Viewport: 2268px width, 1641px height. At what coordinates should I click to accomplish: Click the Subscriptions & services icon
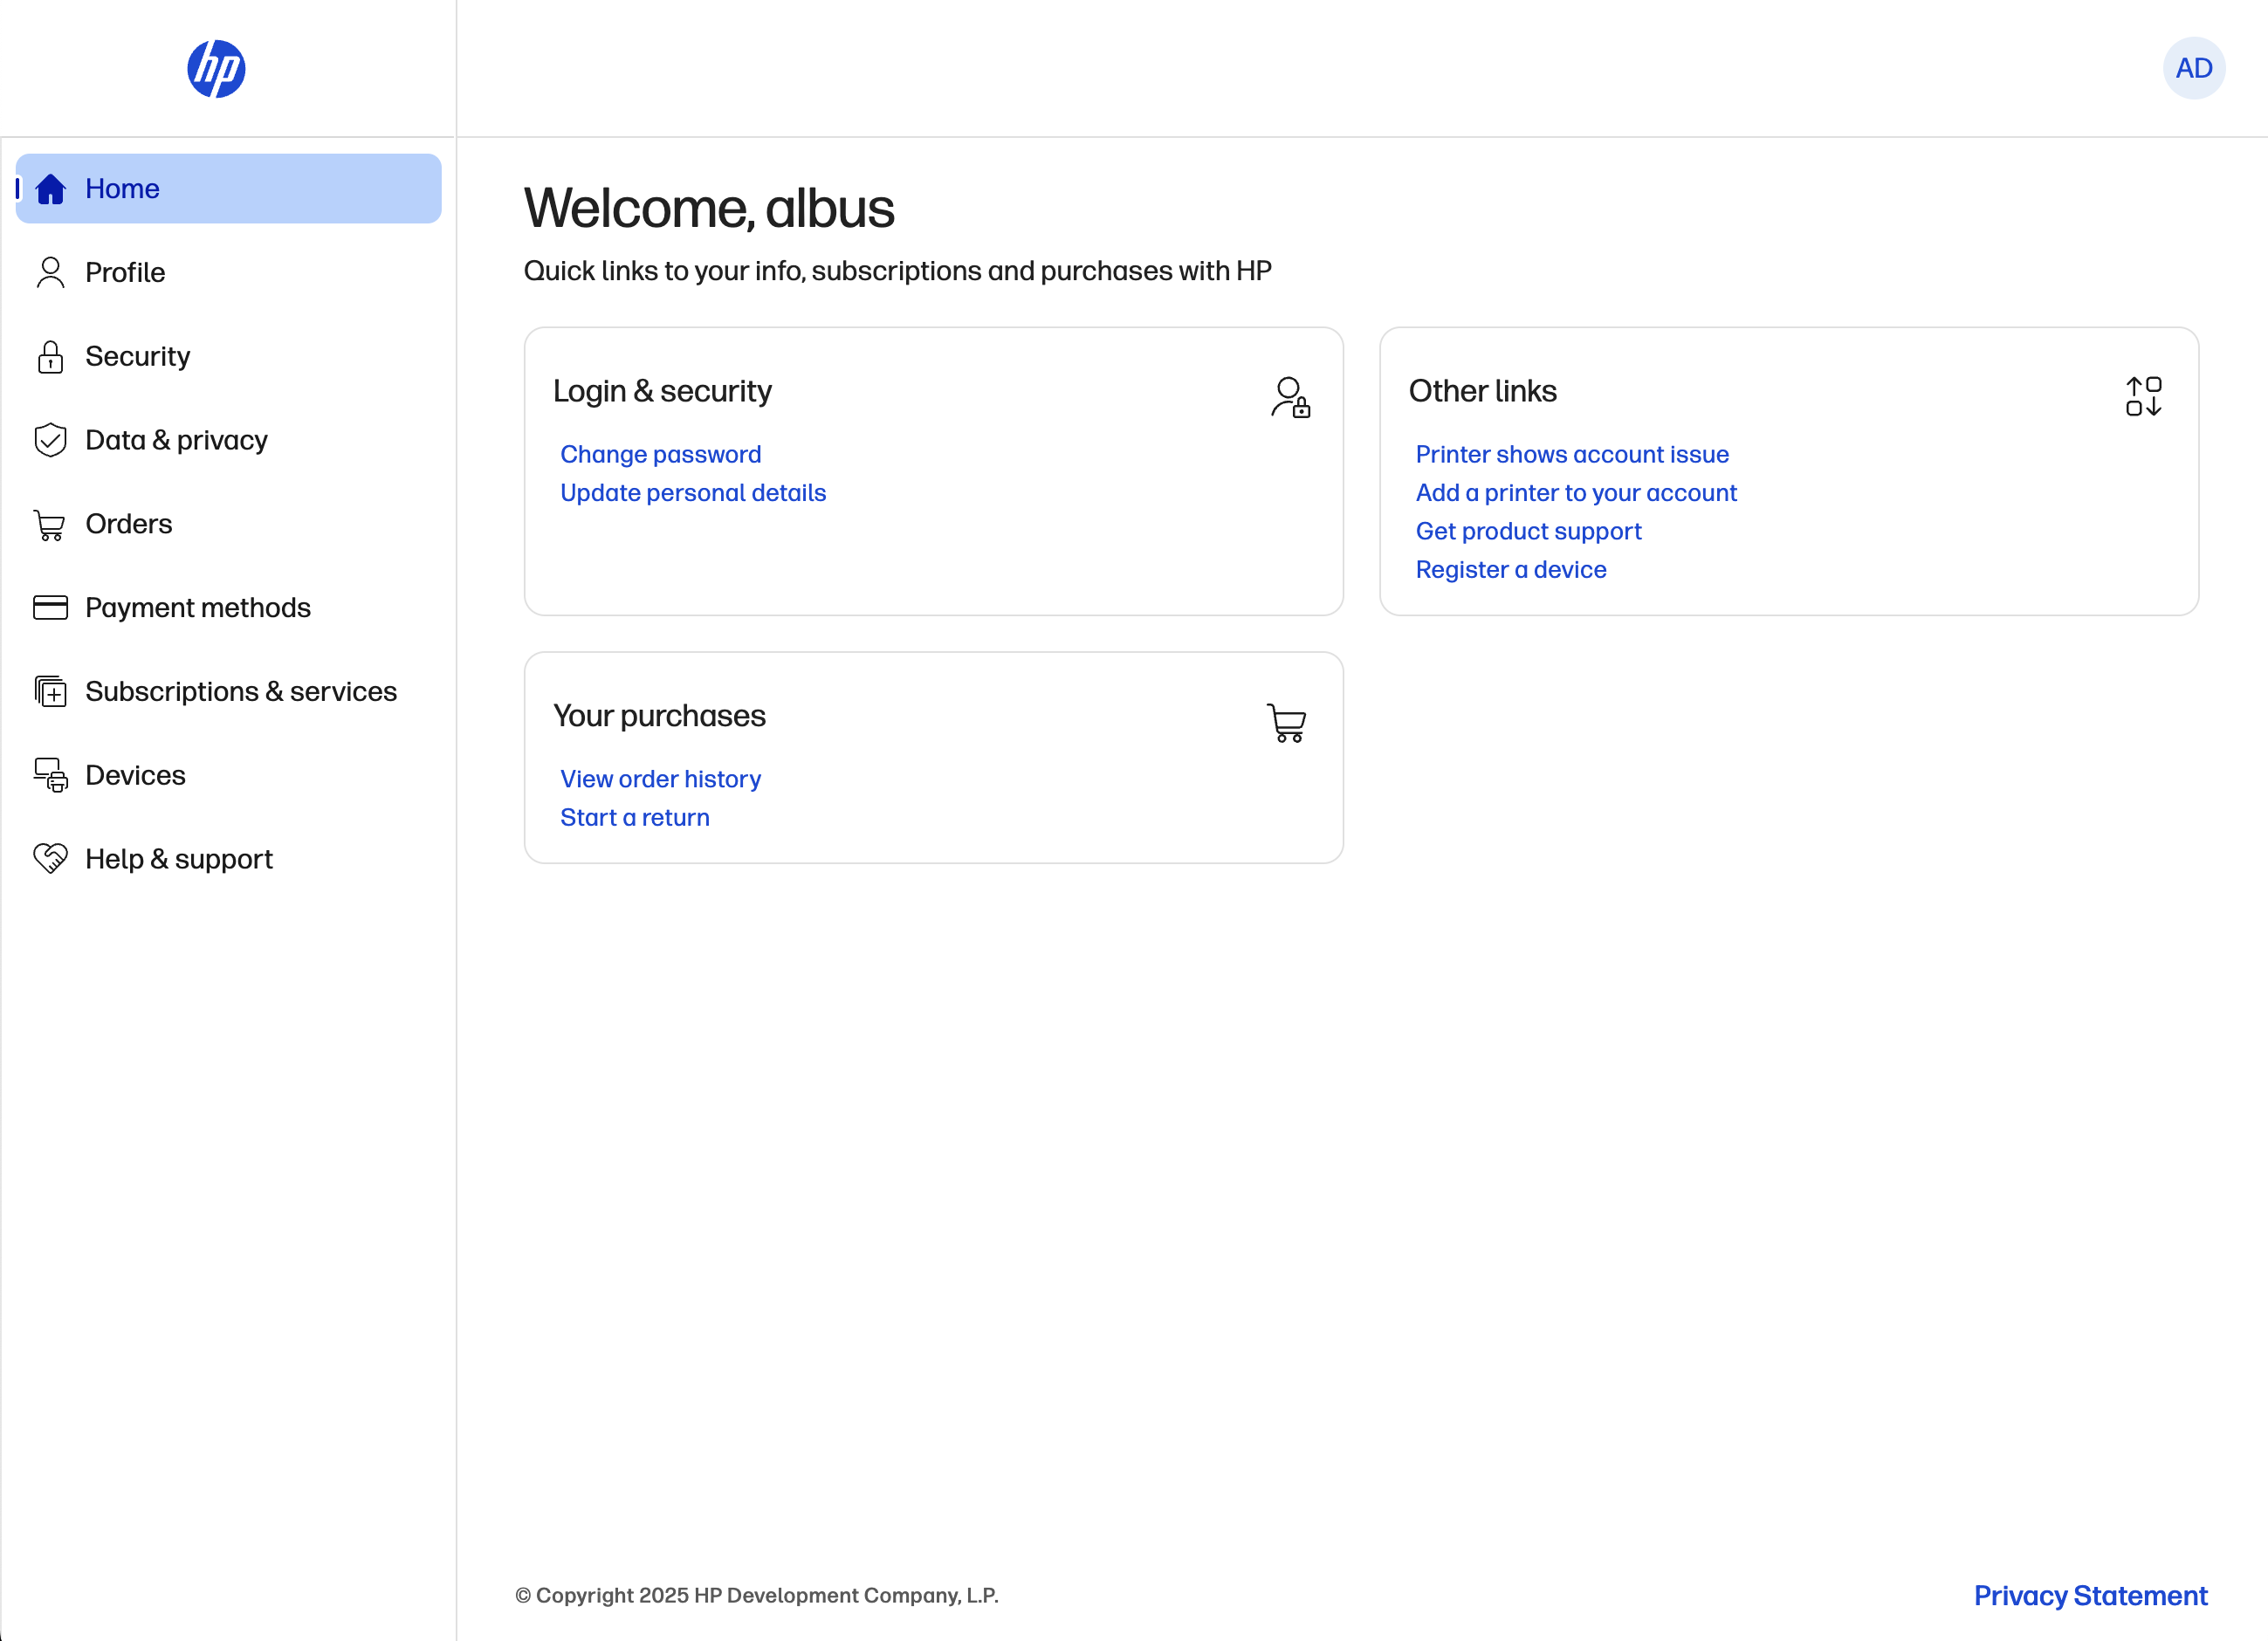click(50, 692)
